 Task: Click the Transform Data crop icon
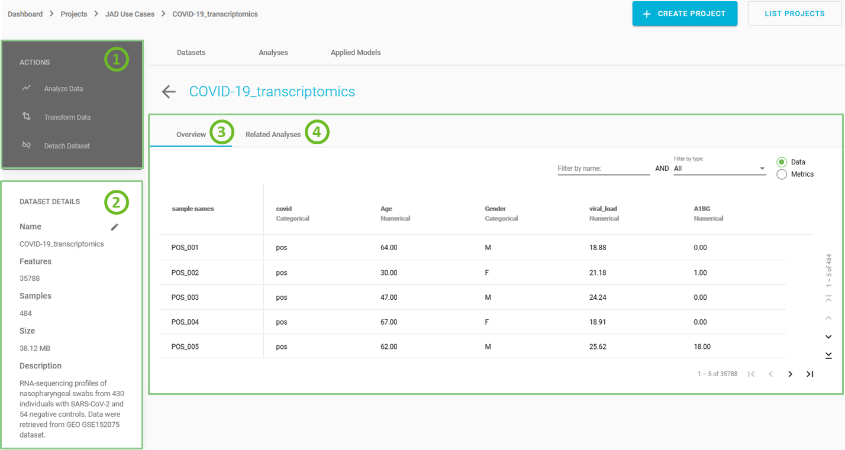point(27,116)
